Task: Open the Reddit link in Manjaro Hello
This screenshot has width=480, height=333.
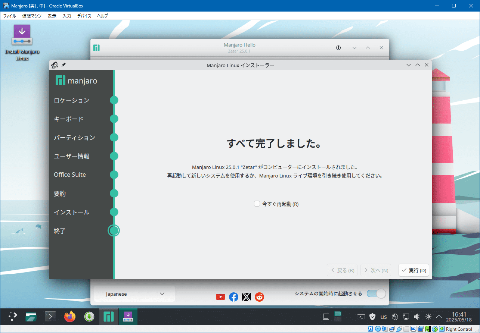Action: click(259, 297)
